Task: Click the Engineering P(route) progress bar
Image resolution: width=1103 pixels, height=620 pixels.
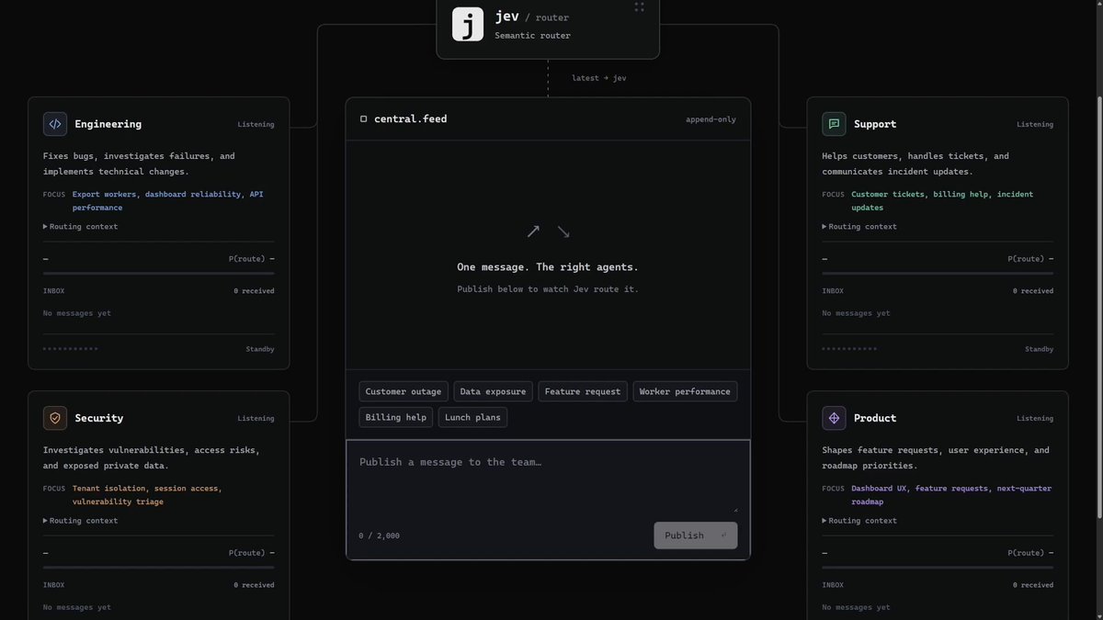Action: pyautogui.click(x=158, y=274)
